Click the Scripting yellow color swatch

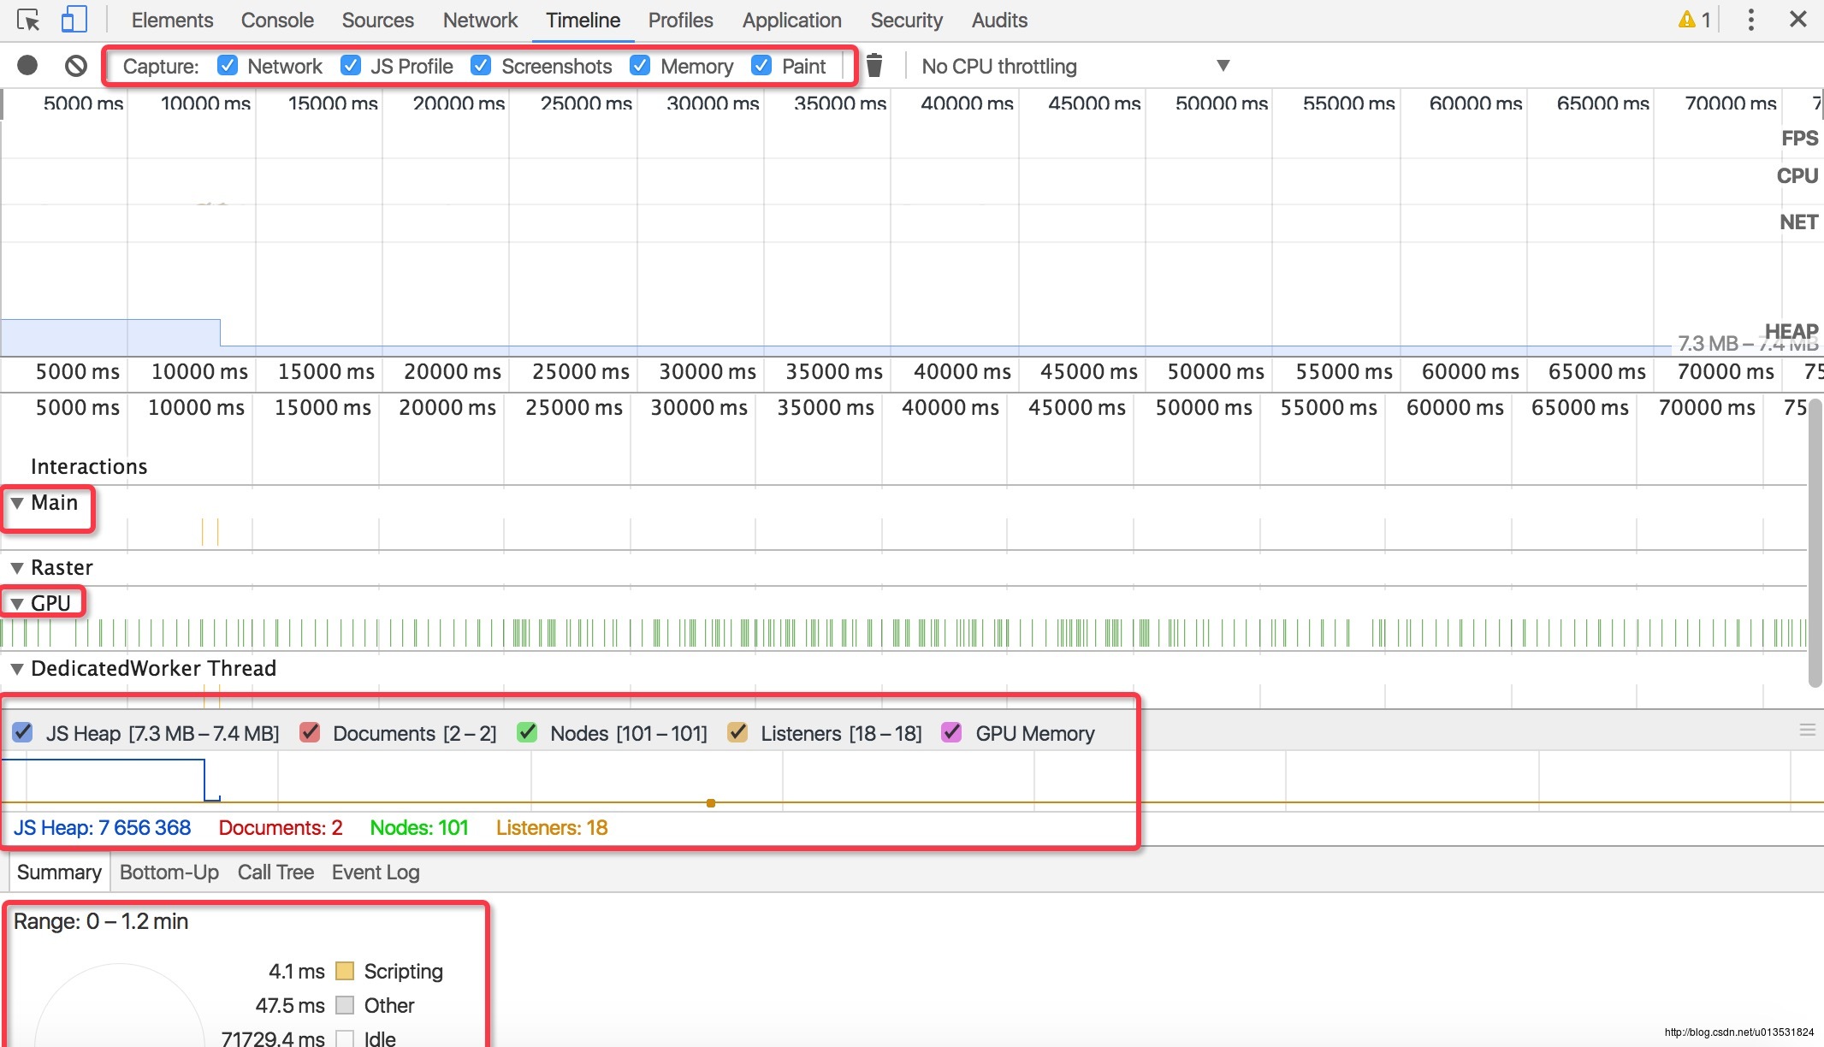click(x=345, y=971)
